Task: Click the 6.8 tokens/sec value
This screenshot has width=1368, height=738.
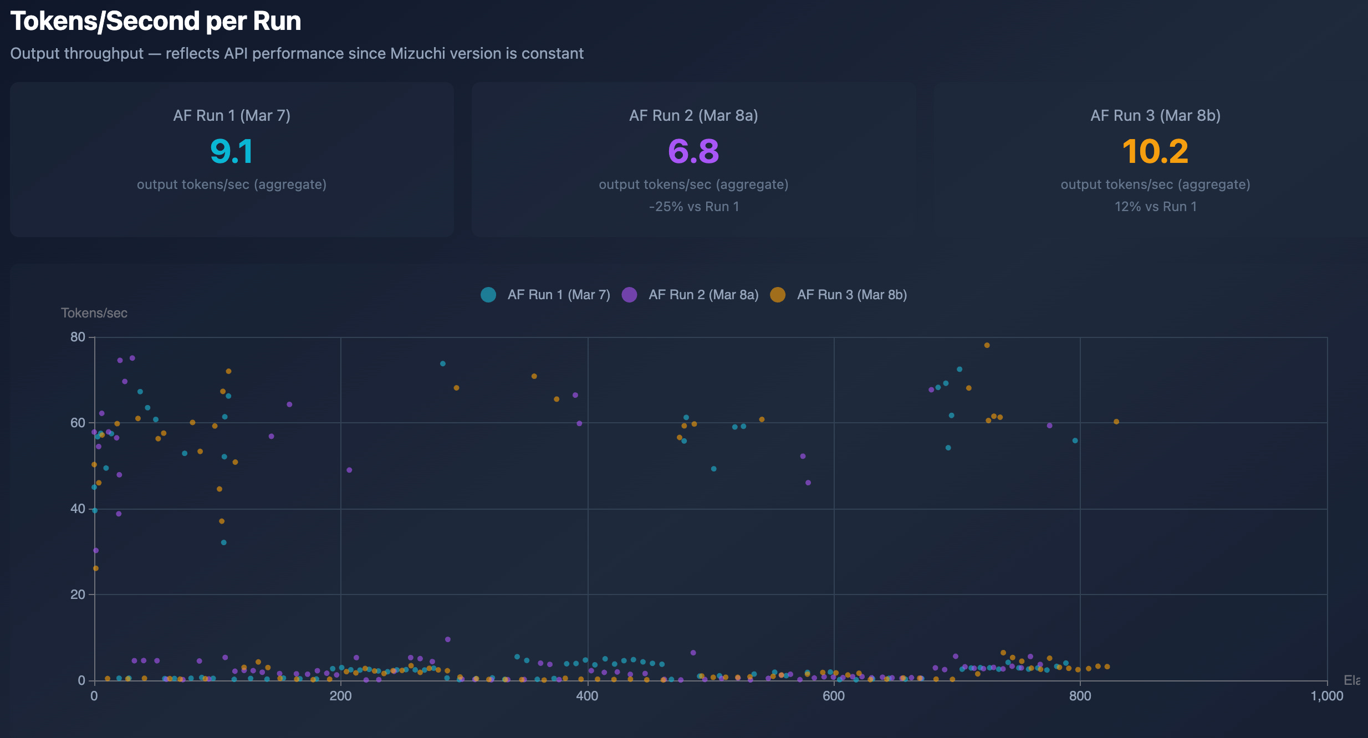Action: tap(693, 151)
